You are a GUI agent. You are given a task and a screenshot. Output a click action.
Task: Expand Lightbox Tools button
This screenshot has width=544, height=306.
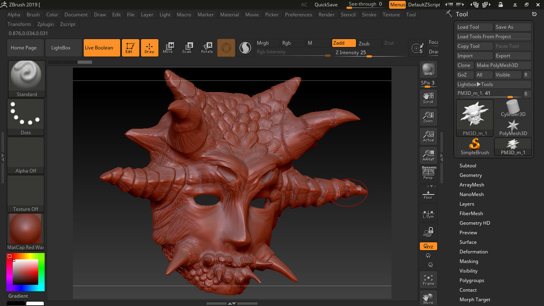494,84
